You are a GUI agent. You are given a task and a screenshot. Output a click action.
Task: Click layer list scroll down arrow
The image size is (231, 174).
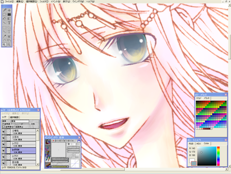click(x=37, y=164)
